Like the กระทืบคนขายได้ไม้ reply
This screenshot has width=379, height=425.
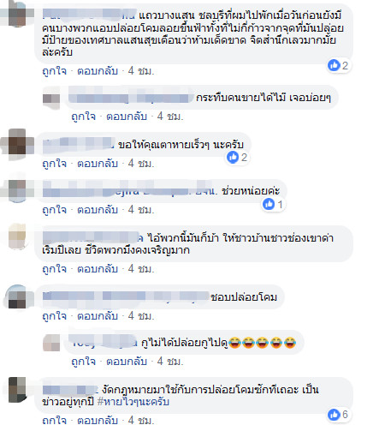click(83, 117)
